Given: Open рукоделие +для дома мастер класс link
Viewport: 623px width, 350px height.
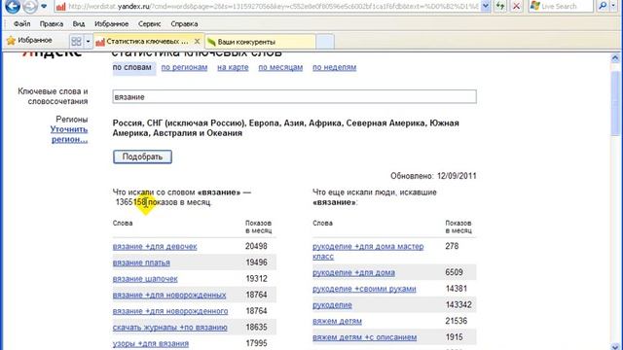Looking at the screenshot, I should (368, 252).
